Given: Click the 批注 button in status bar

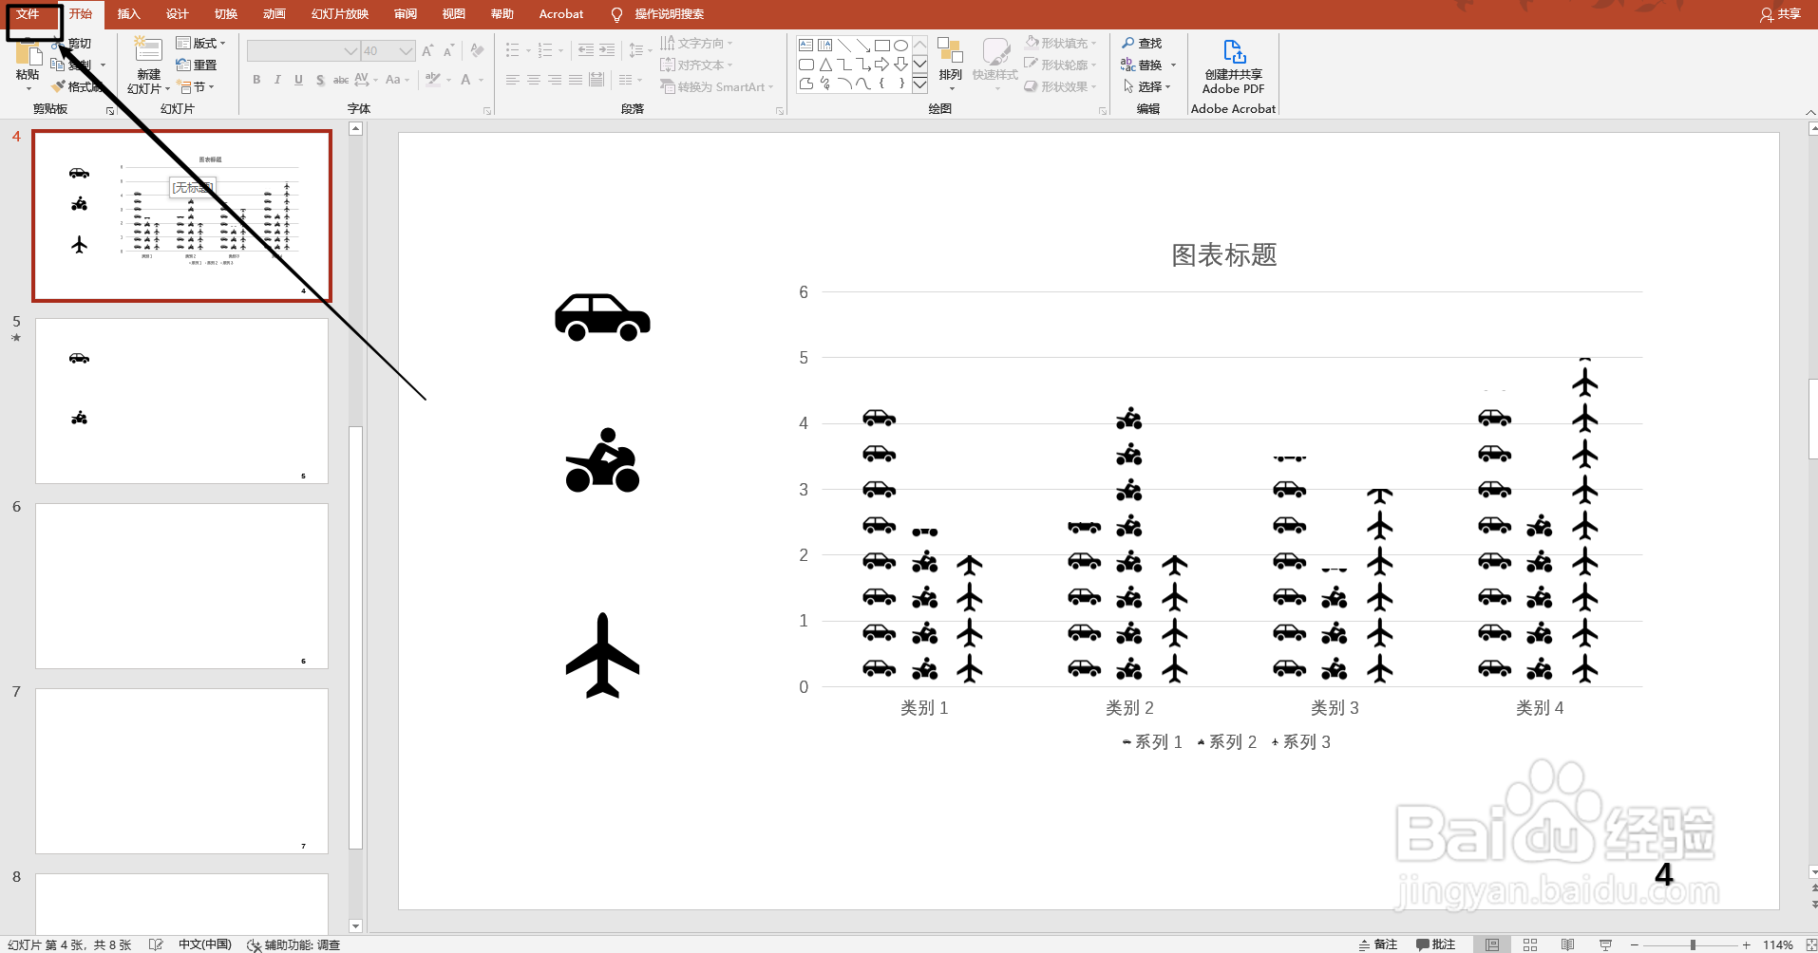Looking at the screenshot, I should [1435, 944].
